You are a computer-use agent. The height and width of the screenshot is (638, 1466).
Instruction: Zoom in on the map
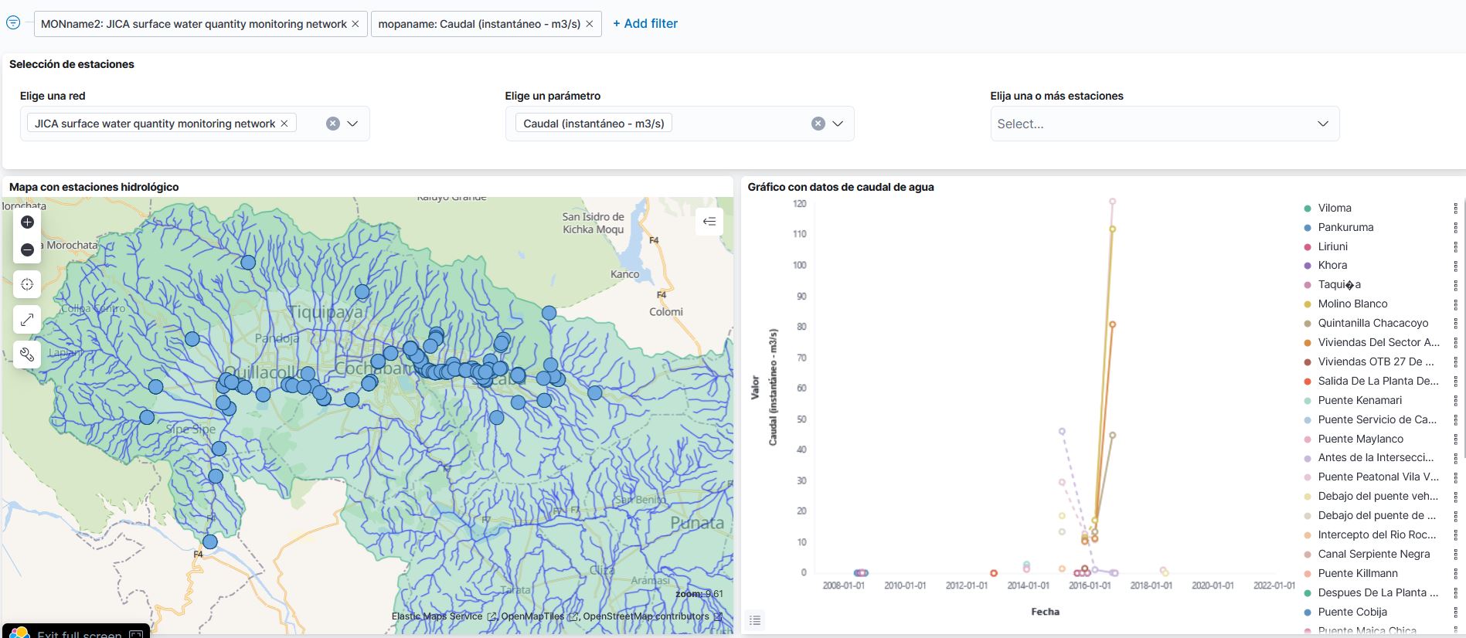(27, 222)
